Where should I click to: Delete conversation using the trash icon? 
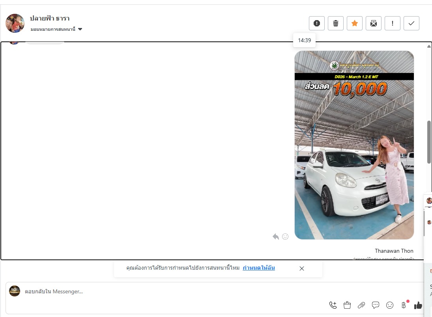pos(335,23)
